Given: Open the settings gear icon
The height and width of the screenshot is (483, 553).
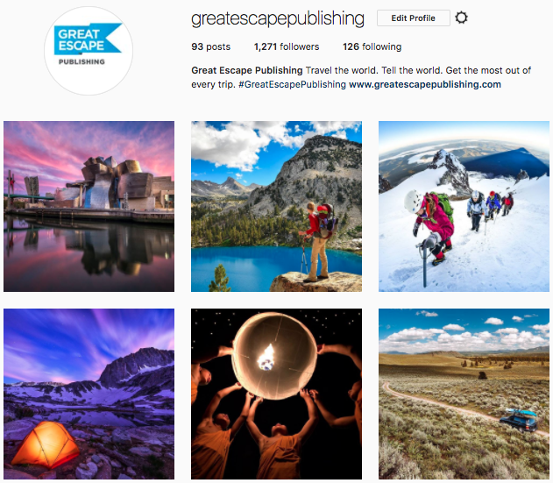Looking at the screenshot, I should 461,18.
